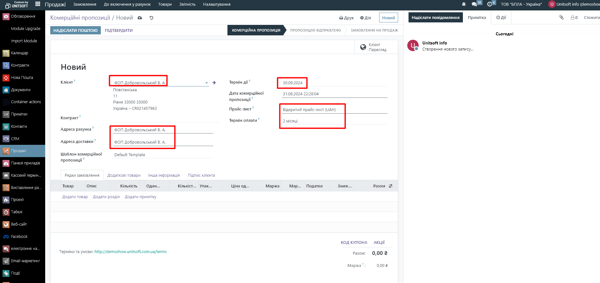
Task: Open client record via arrow icon
Action: (214, 83)
